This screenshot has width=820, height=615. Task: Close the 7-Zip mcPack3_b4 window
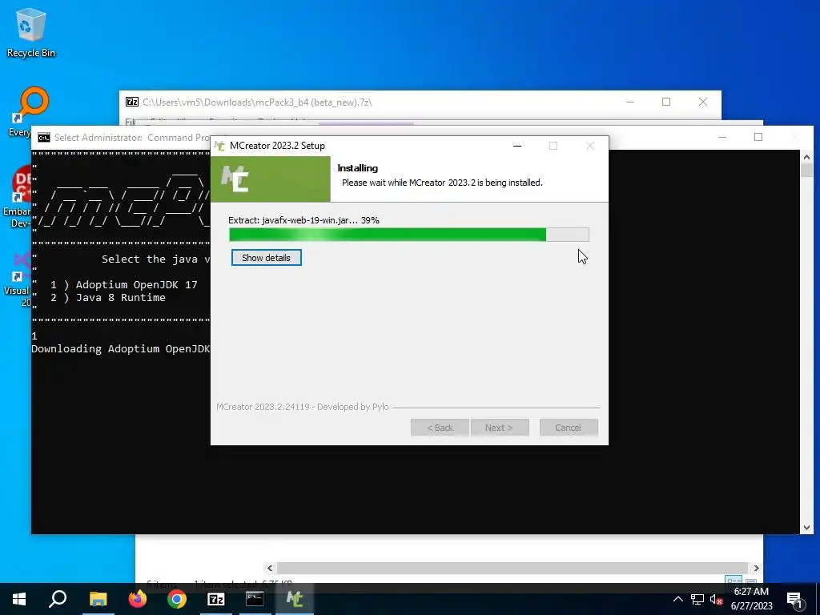703,102
